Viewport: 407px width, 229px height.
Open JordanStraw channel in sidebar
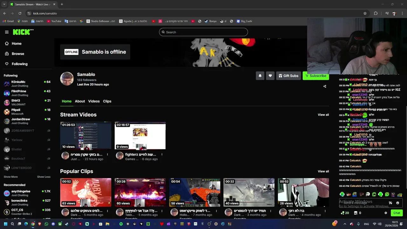click(27, 121)
